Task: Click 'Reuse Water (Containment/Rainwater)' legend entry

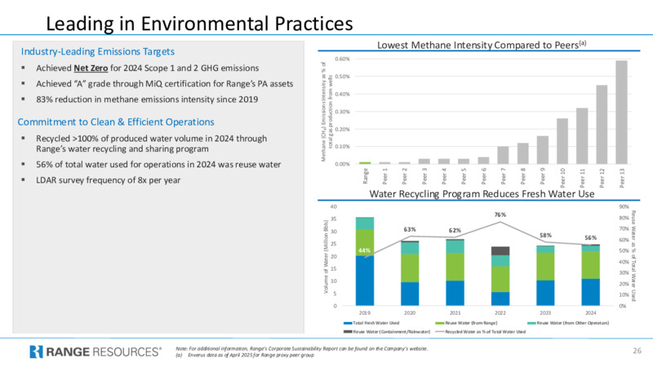Action: [387, 332]
